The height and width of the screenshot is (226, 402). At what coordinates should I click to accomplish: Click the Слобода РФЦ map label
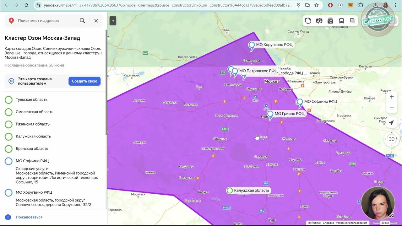292,73
